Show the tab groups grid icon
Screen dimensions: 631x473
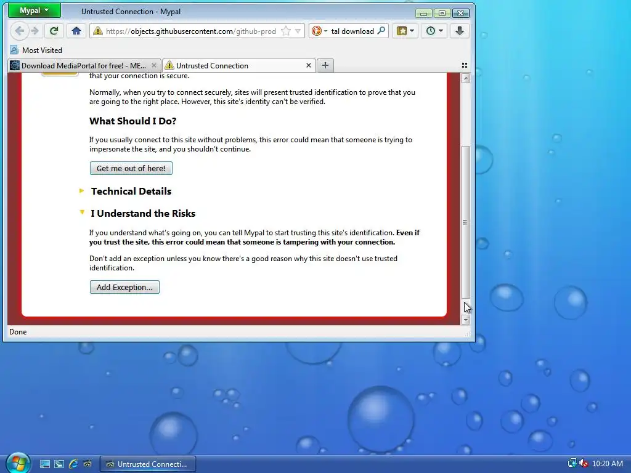pyautogui.click(x=465, y=65)
